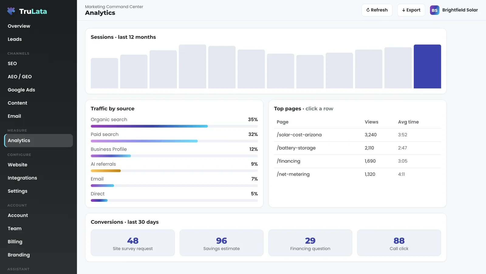This screenshot has height=274, width=486.
Task: Click the Direct traffic bar
Action: click(x=174, y=200)
